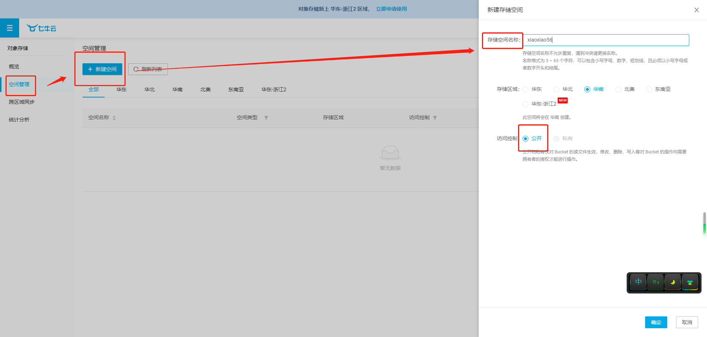
Task: Select 北美 storage region radio
Action: [x=618, y=89]
